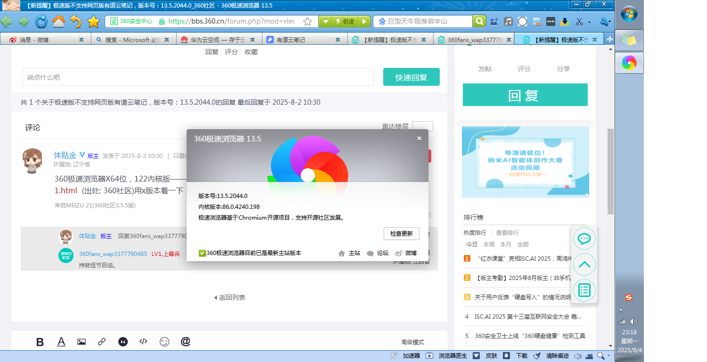Insert emoji with the smiley icon
The height and width of the screenshot is (362, 707).
point(164,342)
